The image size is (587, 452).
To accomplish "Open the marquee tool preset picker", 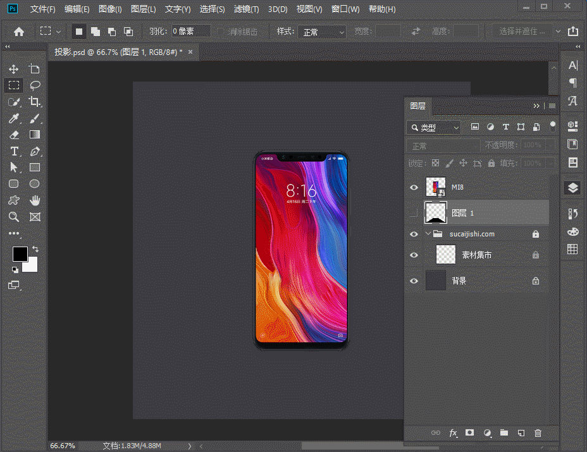I will coord(58,32).
